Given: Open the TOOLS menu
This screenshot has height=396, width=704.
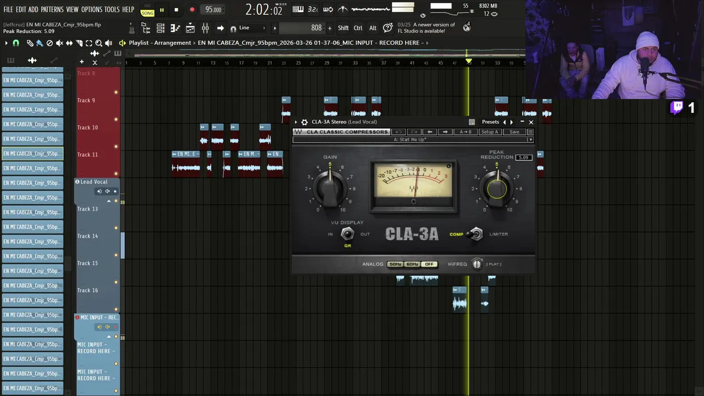Looking at the screenshot, I should click(112, 10).
